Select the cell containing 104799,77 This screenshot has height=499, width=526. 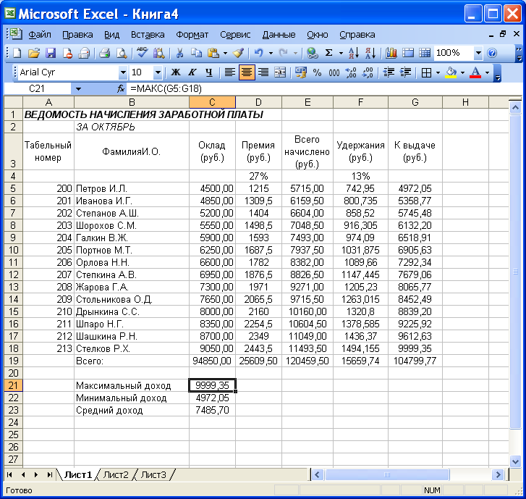click(x=415, y=361)
